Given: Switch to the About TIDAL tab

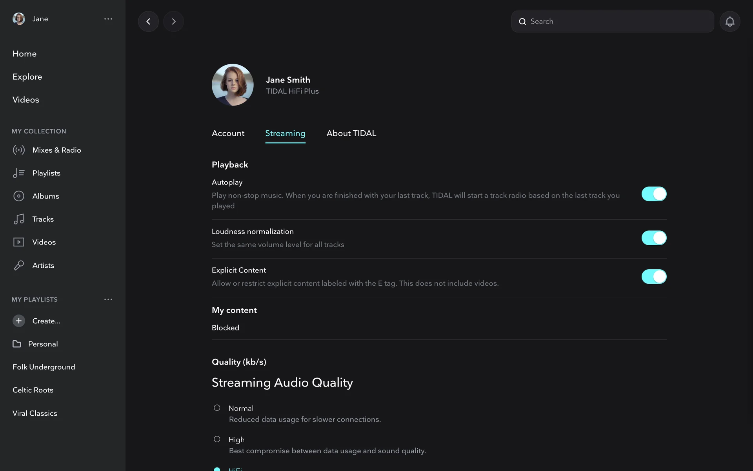Looking at the screenshot, I should click(x=351, y=133).
